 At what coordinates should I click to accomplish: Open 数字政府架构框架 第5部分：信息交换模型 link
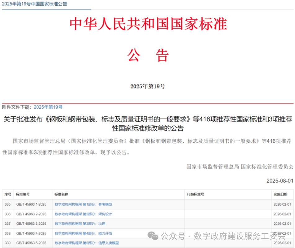point(87,243)
